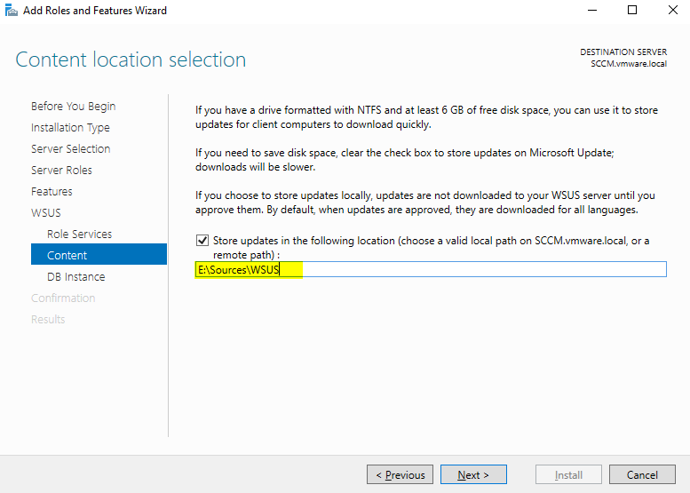Proceed with the Next button

click(473, 474)
